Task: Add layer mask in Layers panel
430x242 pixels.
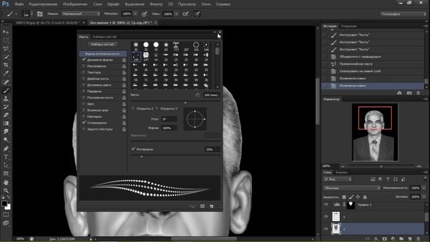Action: (384, 239)
